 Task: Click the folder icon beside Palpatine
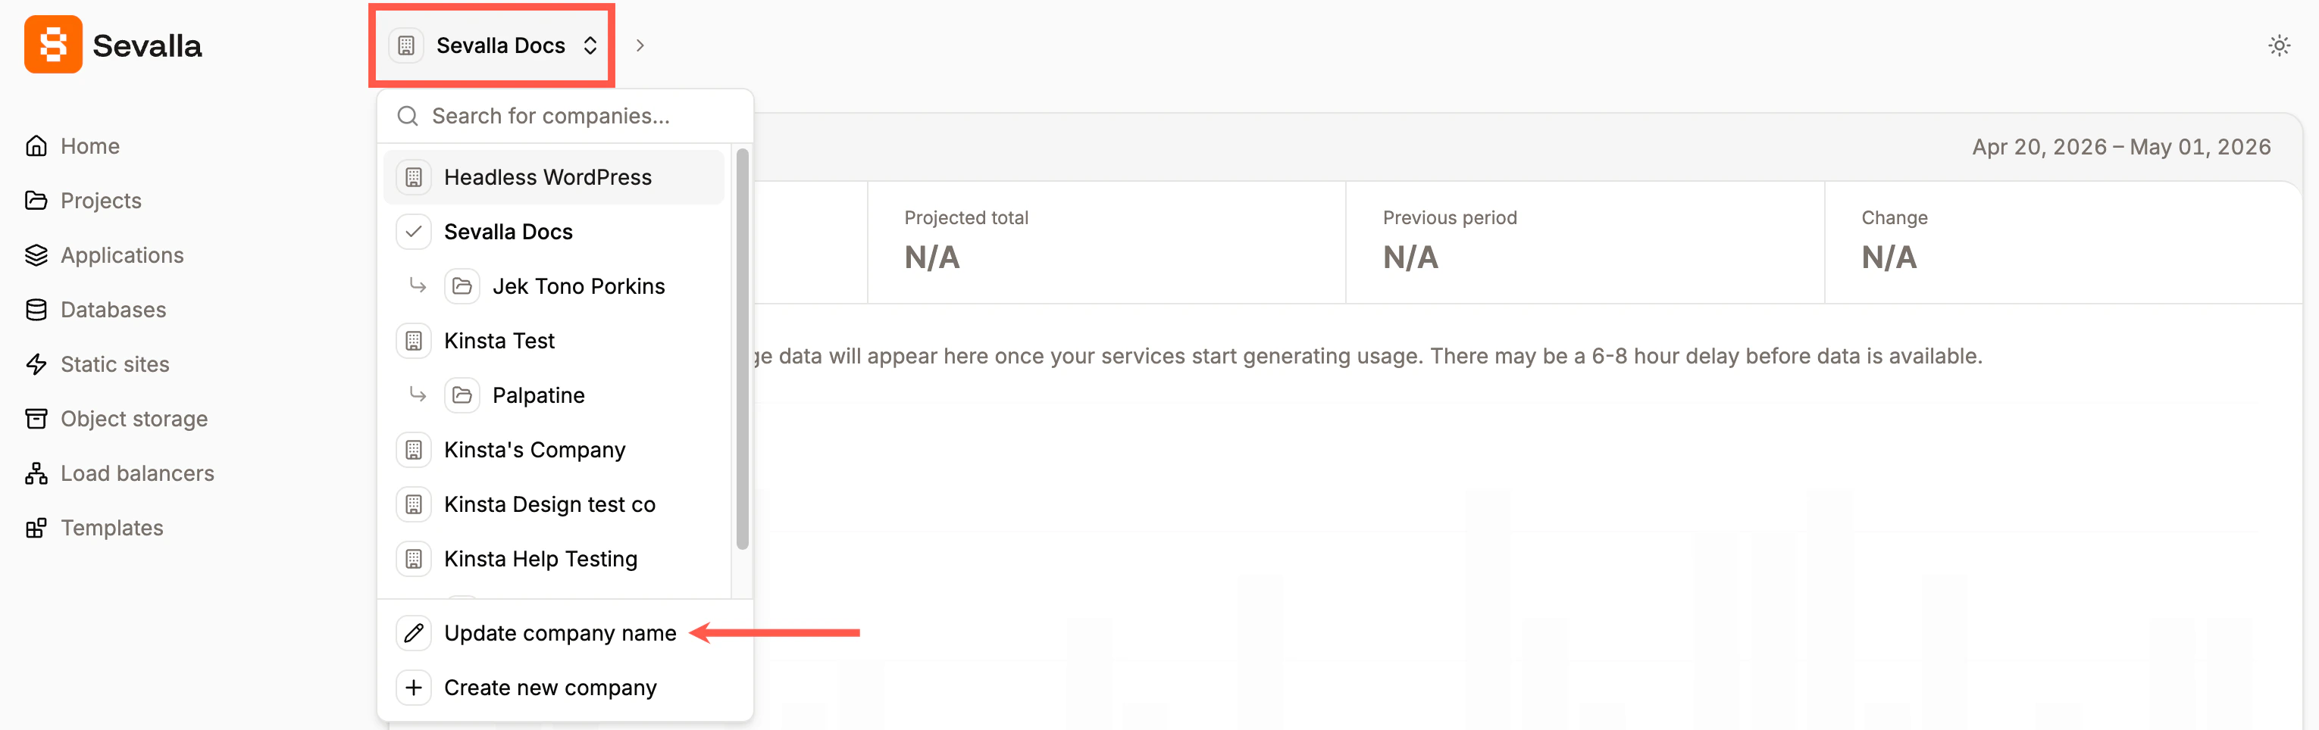(x=462, y=395)
